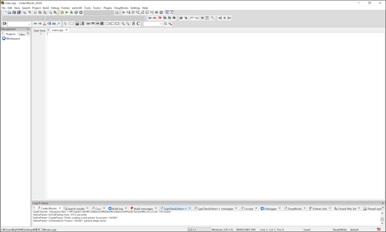Screen dimensions: 386x232
Task: Open the code completion function dropdown
Action: 143,18
